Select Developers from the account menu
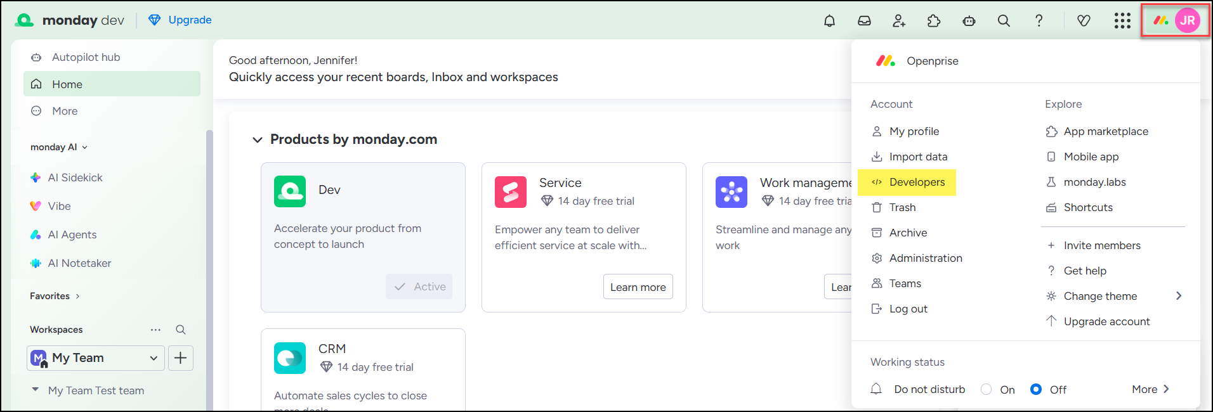This screenshot has width=1213, height=412. pos(916,183)
